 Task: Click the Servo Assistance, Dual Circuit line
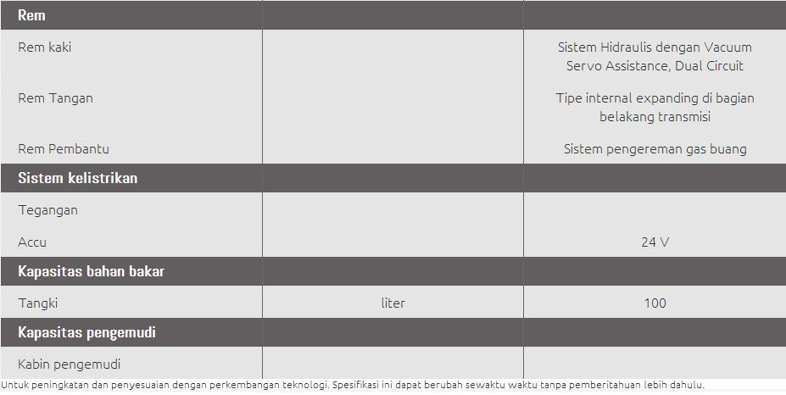[x=655, y=65]
